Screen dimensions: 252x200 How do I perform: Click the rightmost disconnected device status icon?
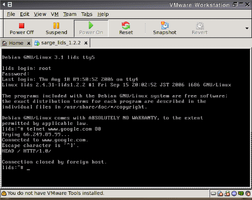pyautogui.click(x=248, y=194)
